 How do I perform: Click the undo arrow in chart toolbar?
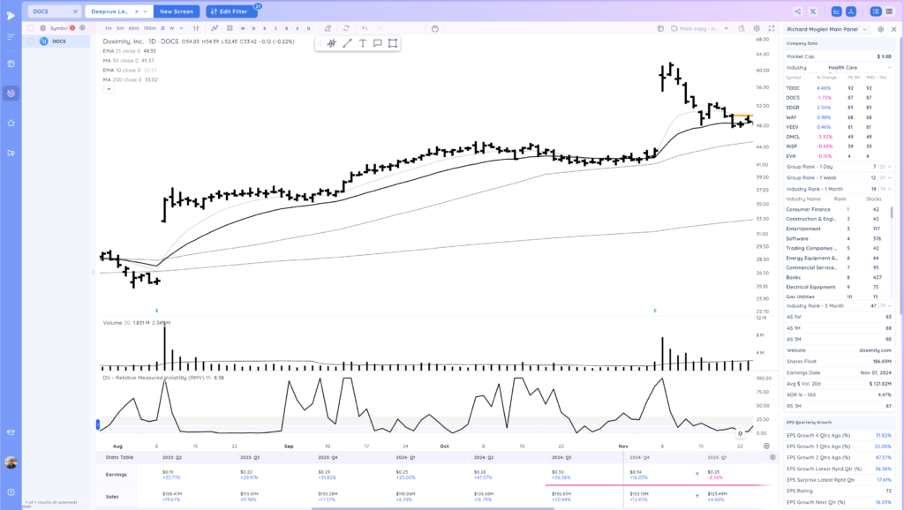click(x=365, y=28)
